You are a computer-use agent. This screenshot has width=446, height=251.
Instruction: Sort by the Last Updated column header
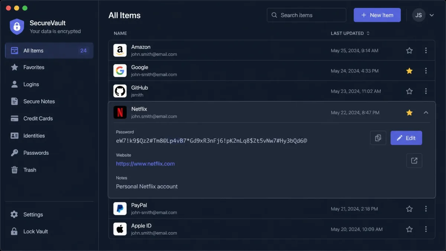pyautogui.click(x=350, y=33)
